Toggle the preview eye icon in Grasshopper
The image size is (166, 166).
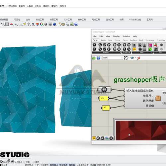coord(132,58)
